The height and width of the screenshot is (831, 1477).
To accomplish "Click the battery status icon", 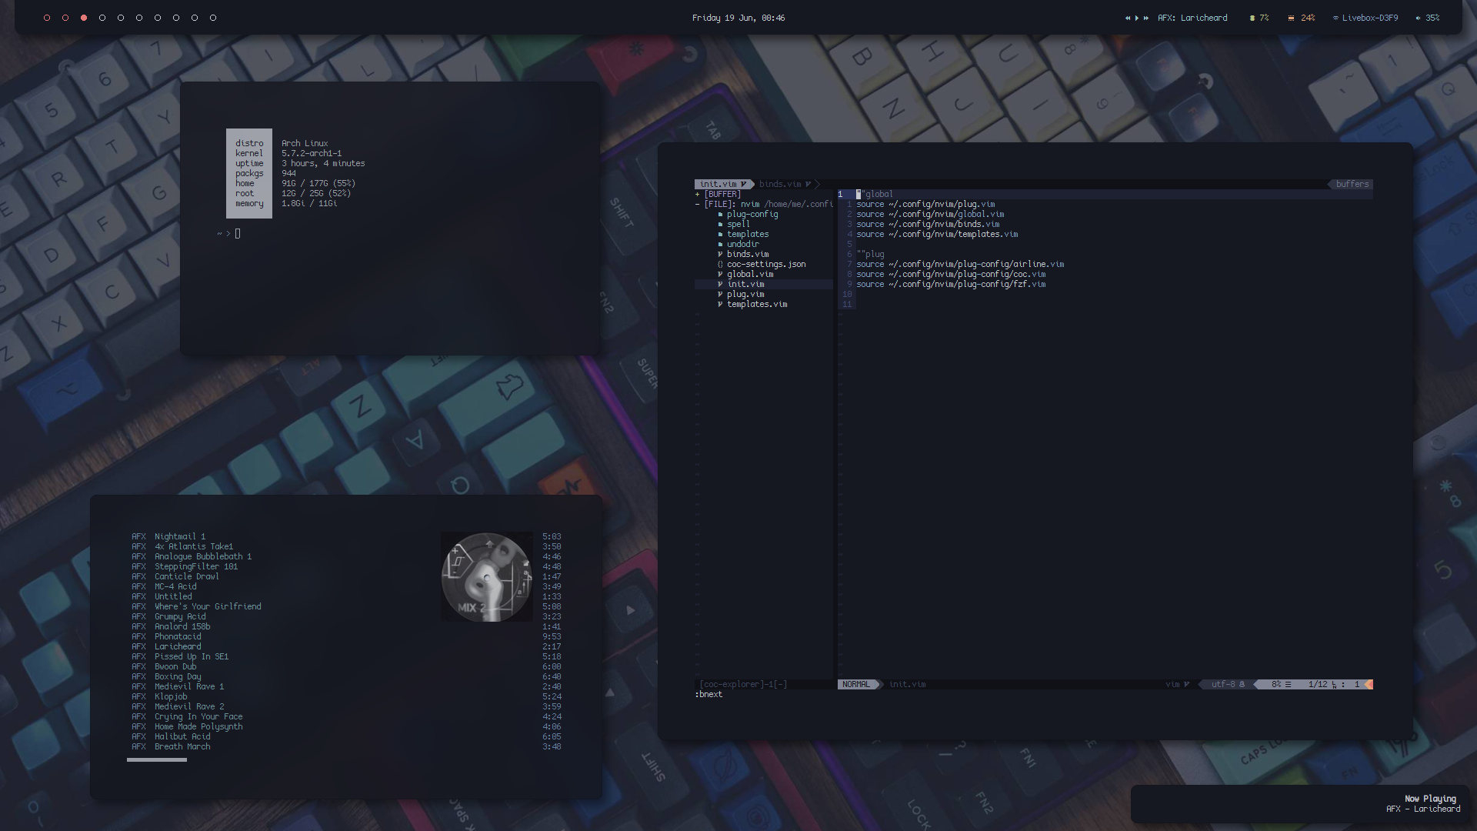I will coord(1252,18).
